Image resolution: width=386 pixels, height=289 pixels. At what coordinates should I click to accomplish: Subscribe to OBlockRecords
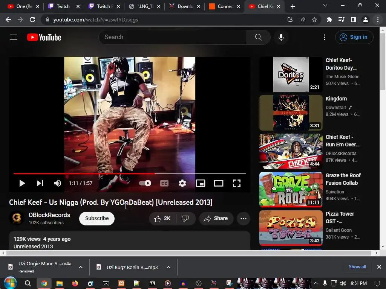pos(97,219)
